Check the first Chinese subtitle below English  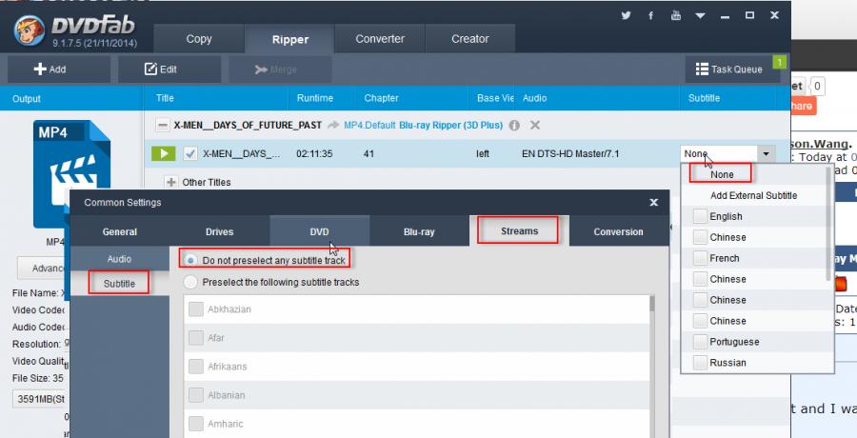point(700,237)
